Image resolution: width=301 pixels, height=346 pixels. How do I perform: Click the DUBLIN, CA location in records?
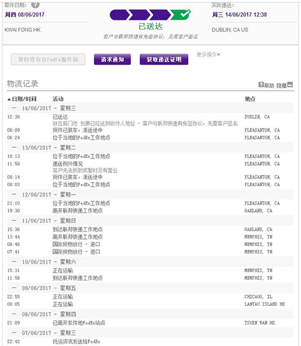tap(257, 117)
